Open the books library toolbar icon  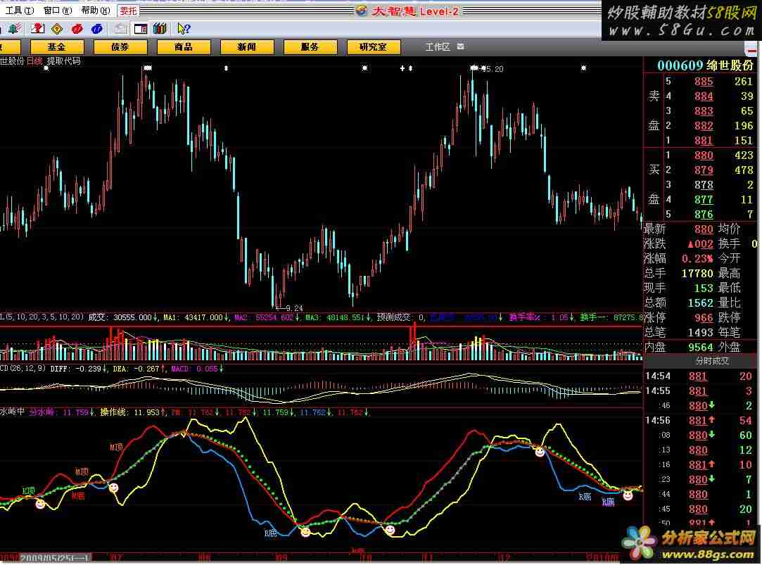(160, 29)
